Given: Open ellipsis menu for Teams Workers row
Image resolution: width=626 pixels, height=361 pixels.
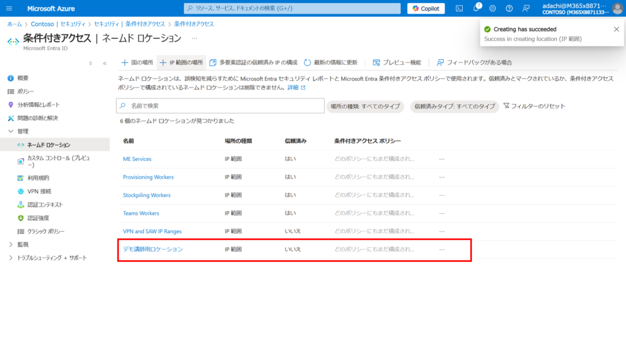Looking at the screenshot, I should click(x=442, y=213).
